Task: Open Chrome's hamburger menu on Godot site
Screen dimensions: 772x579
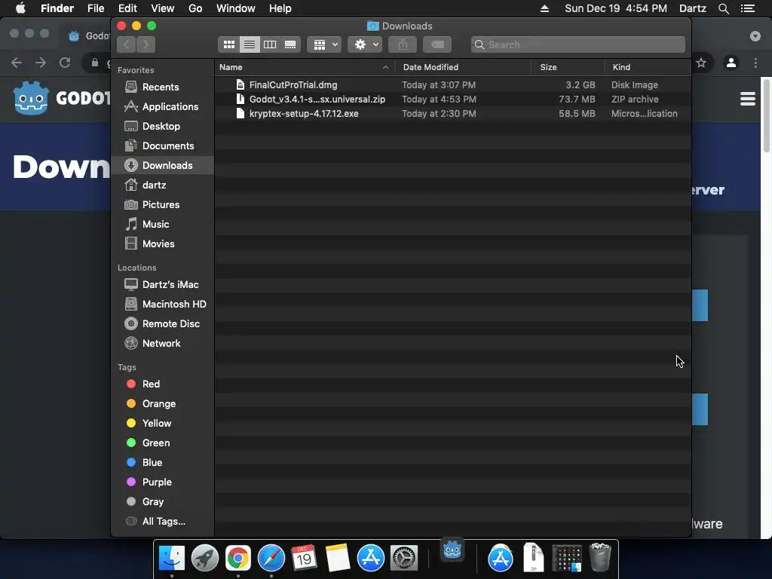Action: coord(747,99)
